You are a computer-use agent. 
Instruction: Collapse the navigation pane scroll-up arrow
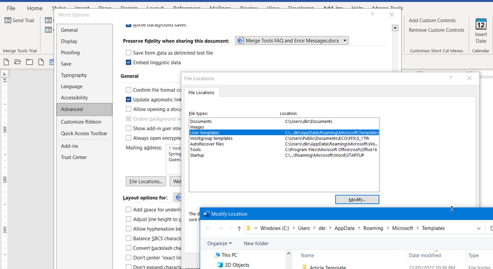[289, 254]
